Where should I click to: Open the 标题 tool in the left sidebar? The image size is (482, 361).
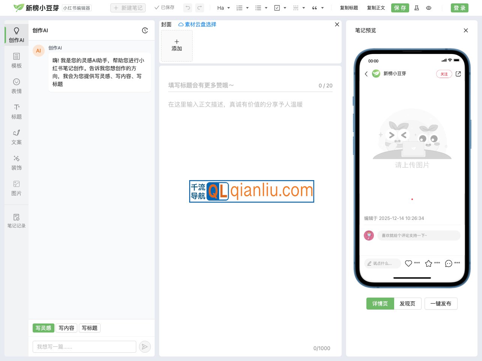[x=16, y=111]
